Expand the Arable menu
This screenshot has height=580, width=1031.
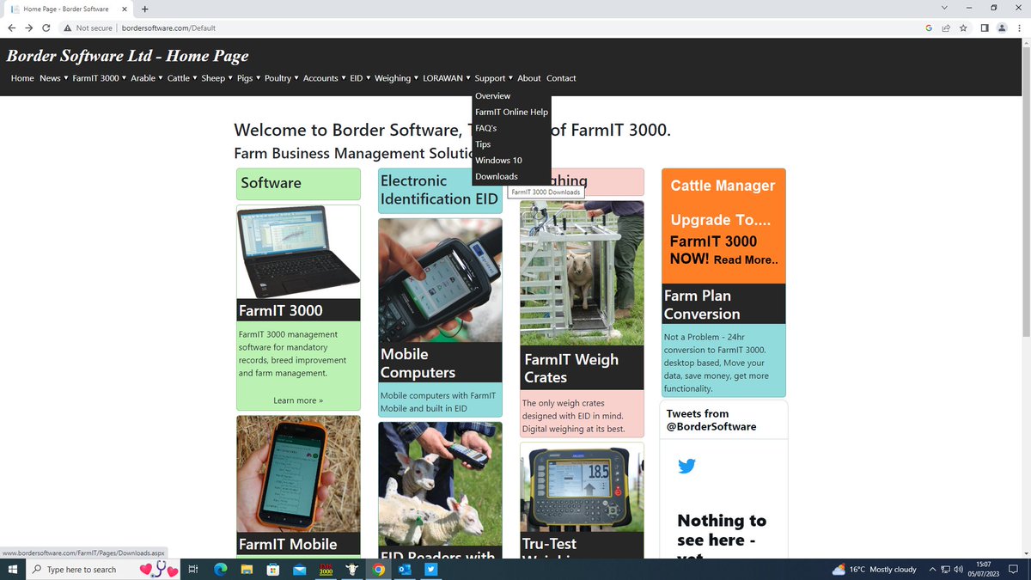147,78
